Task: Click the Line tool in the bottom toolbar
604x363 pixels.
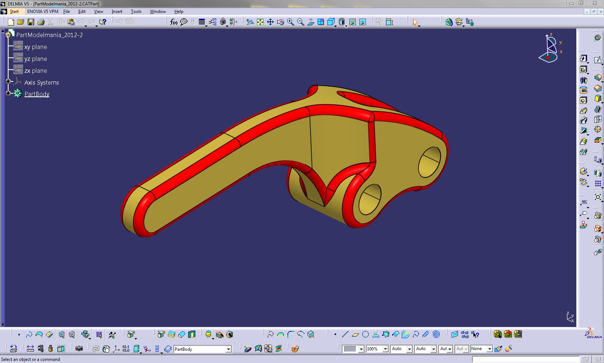Action: 345,335
